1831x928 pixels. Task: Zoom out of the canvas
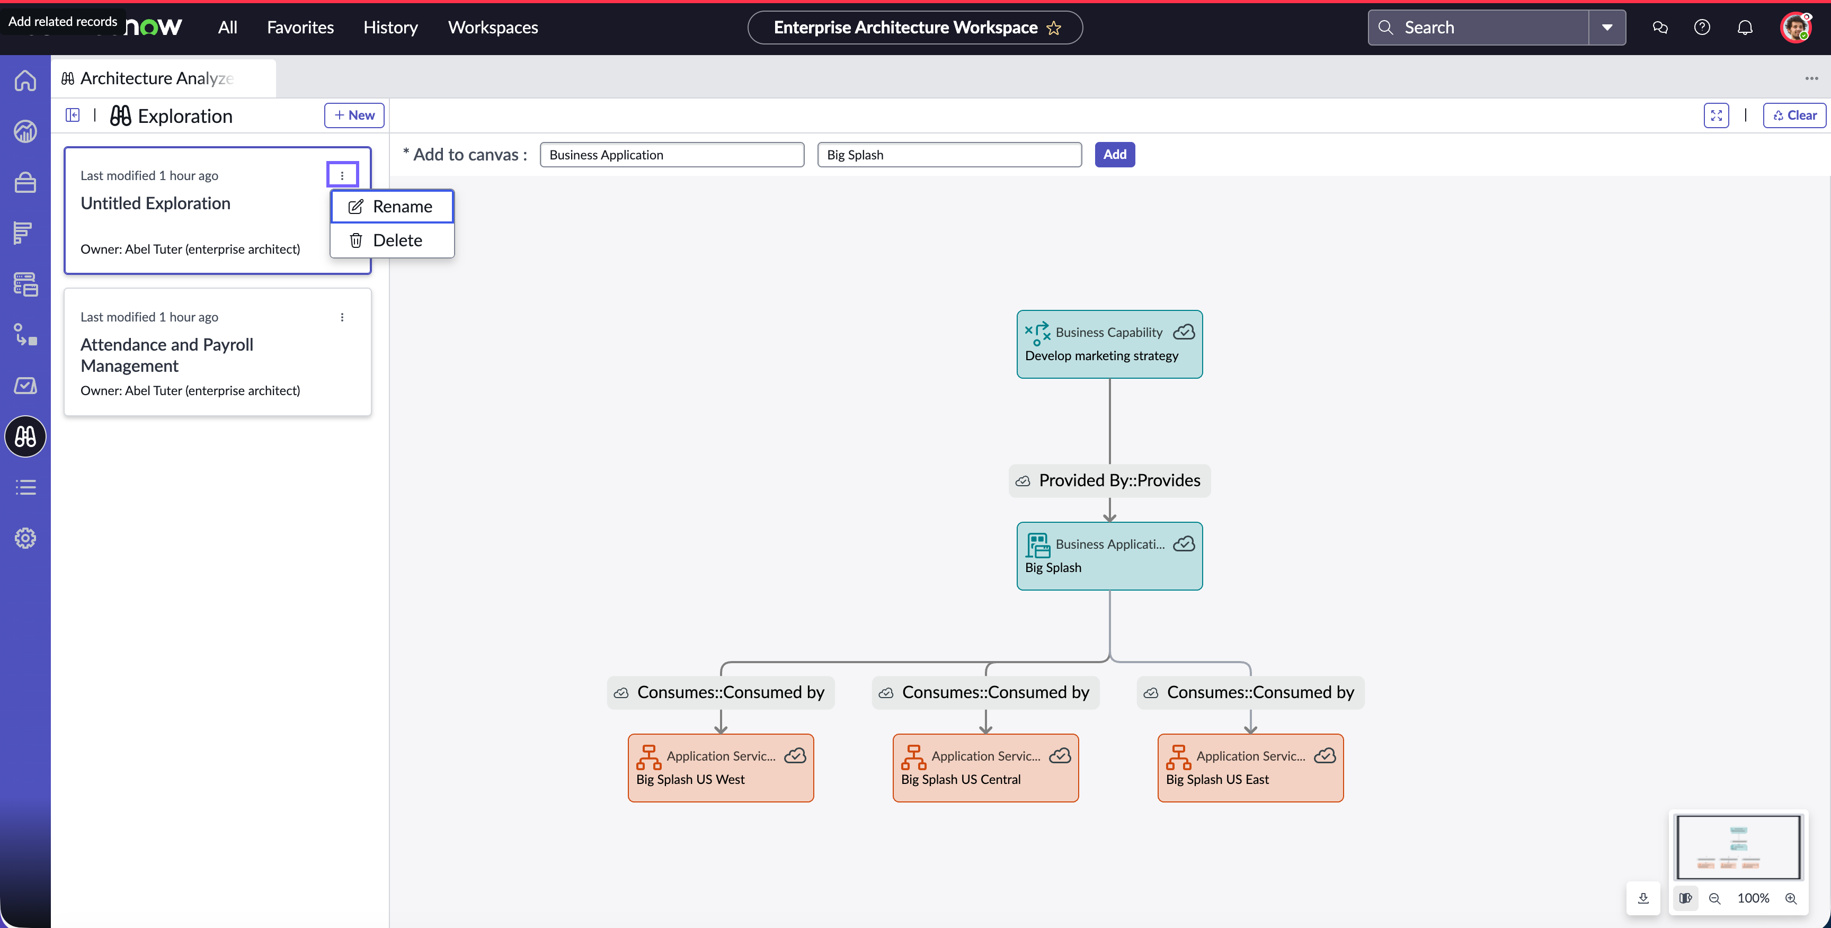[x=1714, y=898]
